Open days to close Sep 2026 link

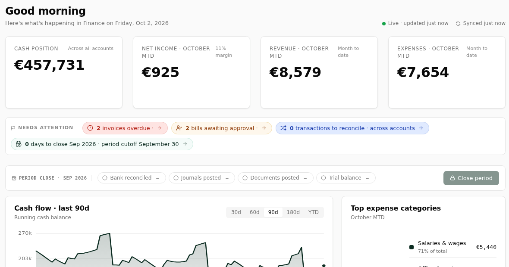coord(102,144)
